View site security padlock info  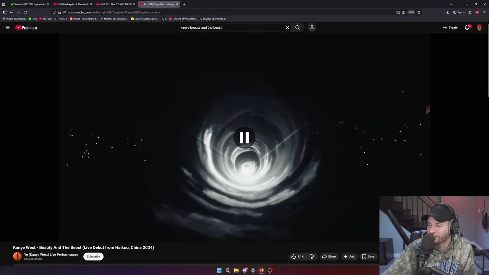coord(59,12)
